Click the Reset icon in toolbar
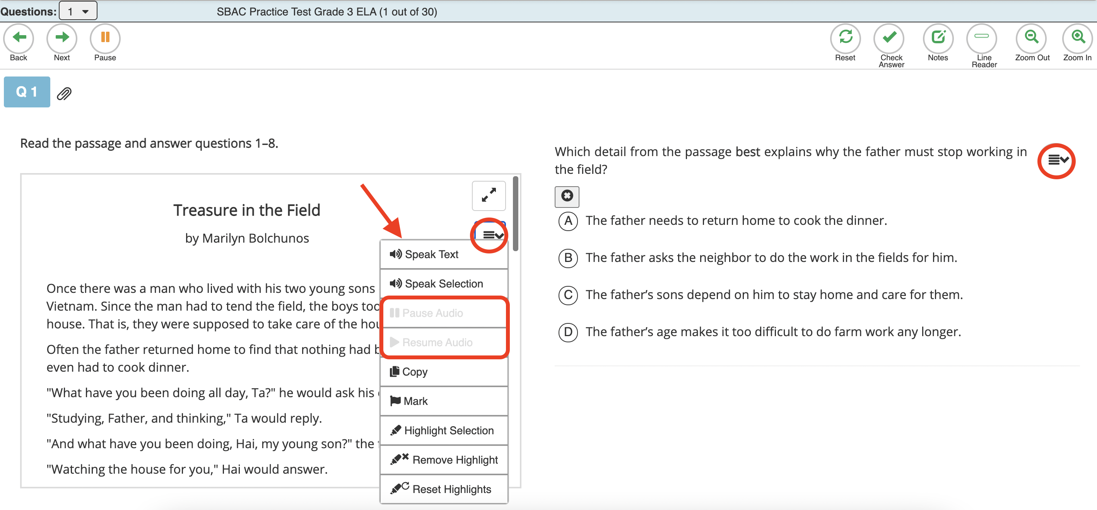This screenshot has height=510, width=1097. [x=845, y=38]
